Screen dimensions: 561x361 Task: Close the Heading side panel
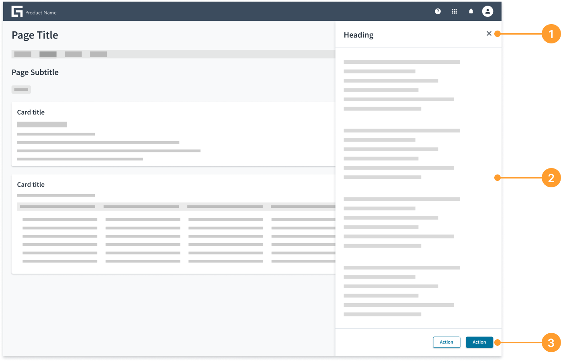[x=489, y=33]
